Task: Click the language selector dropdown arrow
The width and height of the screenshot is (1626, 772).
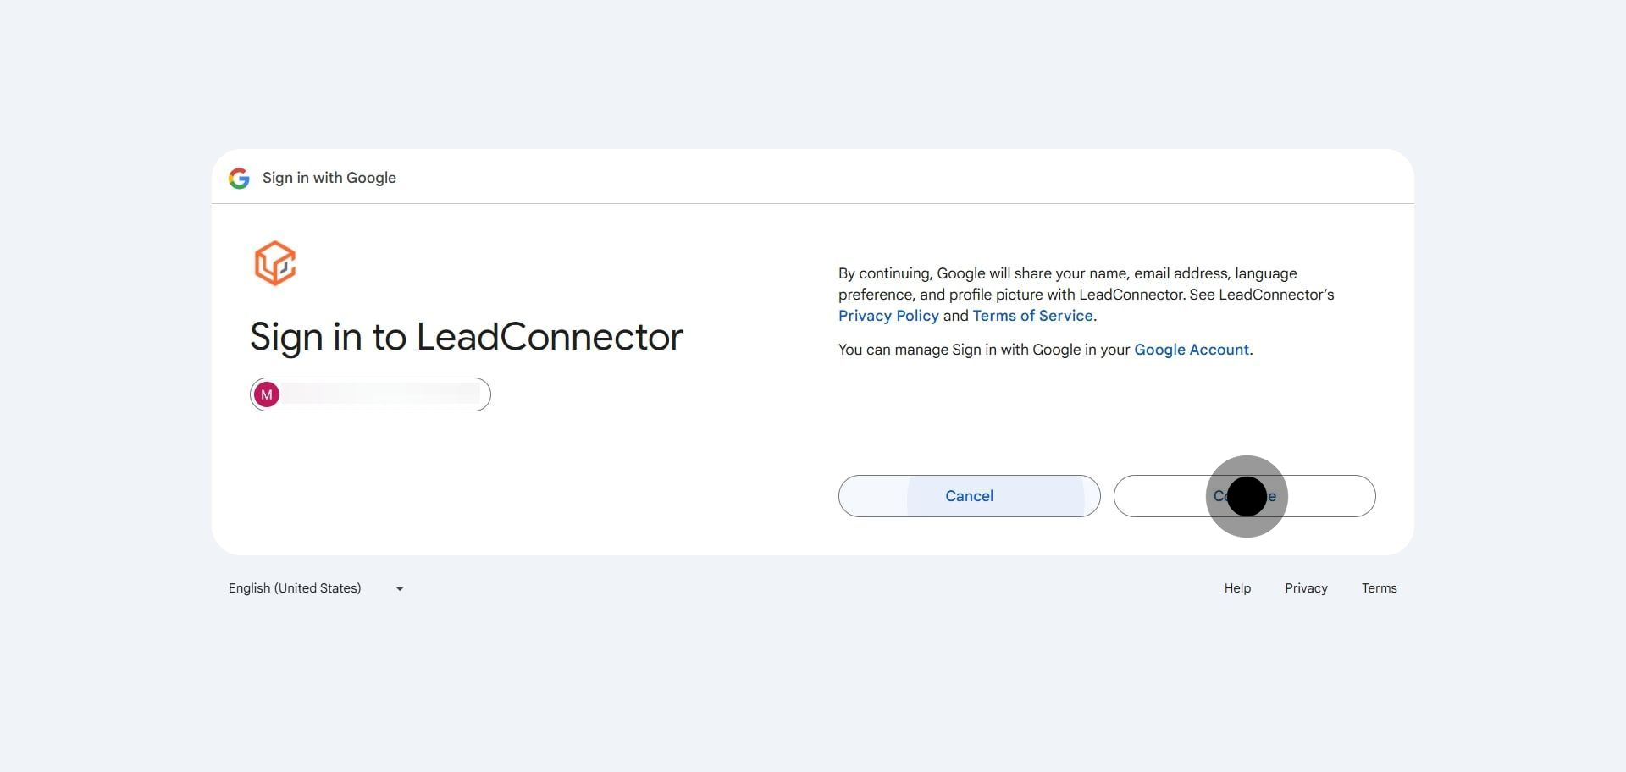Action: point(400,588)
